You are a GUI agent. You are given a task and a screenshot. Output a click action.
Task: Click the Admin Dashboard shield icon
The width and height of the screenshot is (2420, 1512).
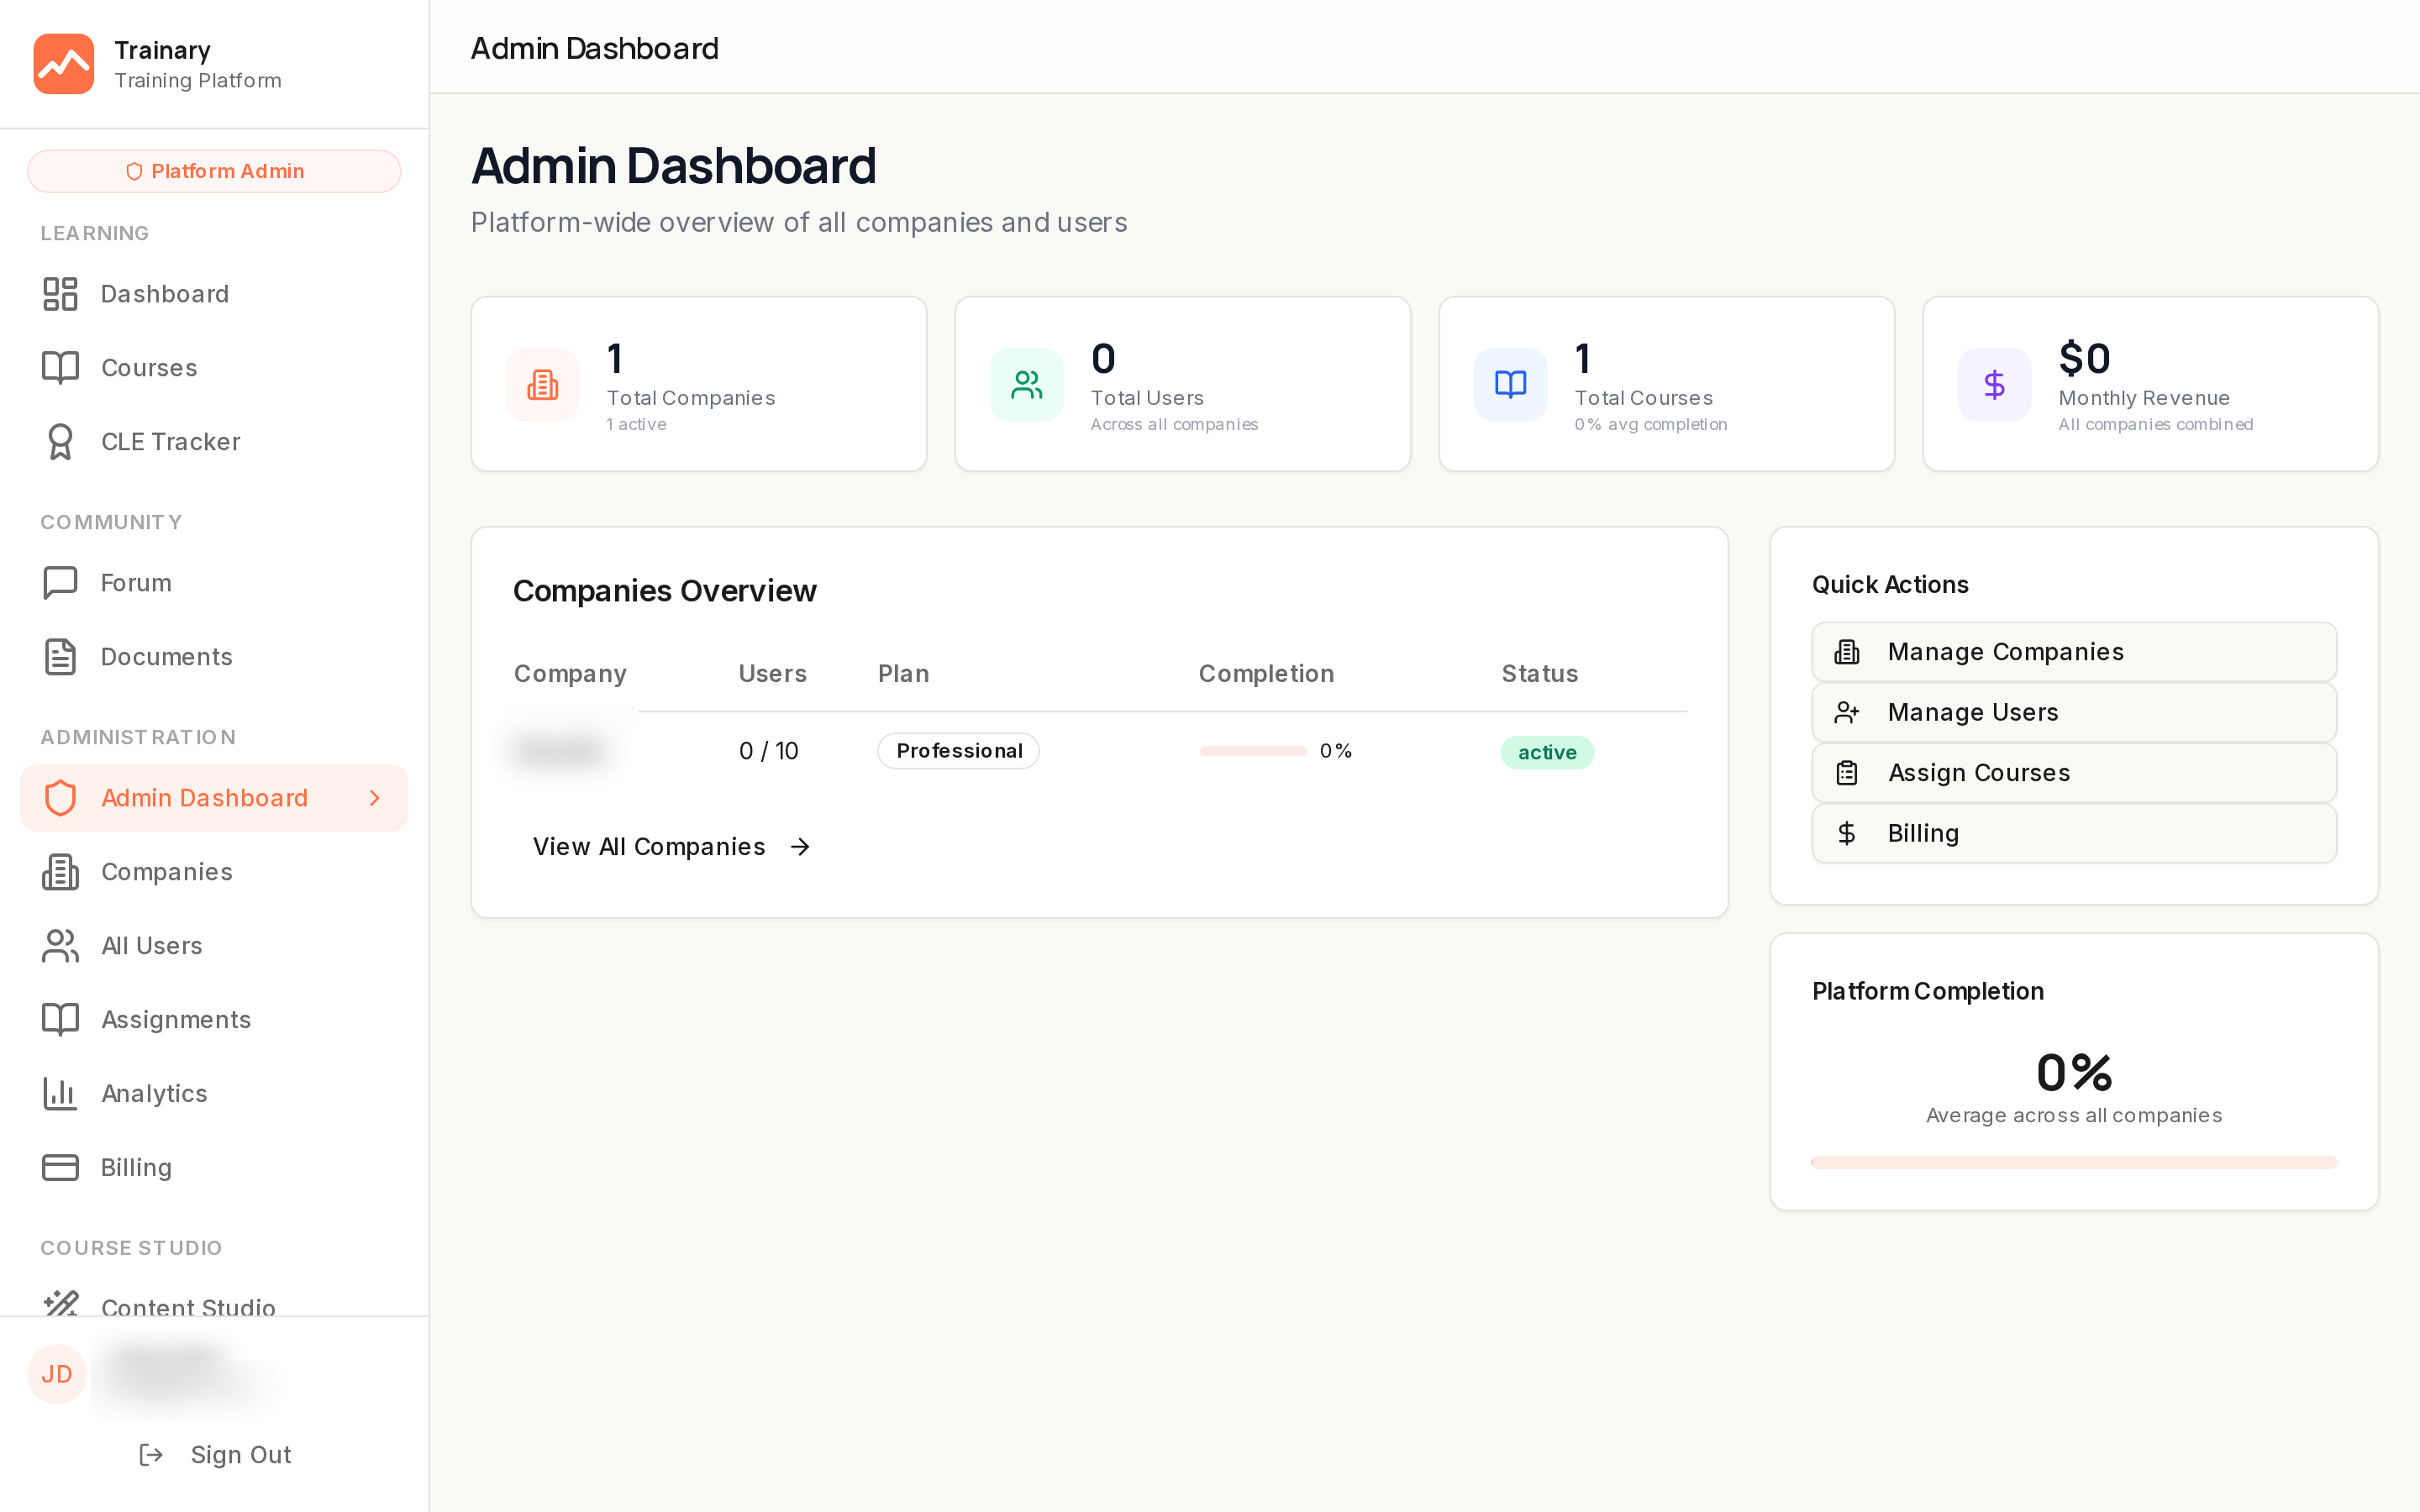[x=60, y=798]
